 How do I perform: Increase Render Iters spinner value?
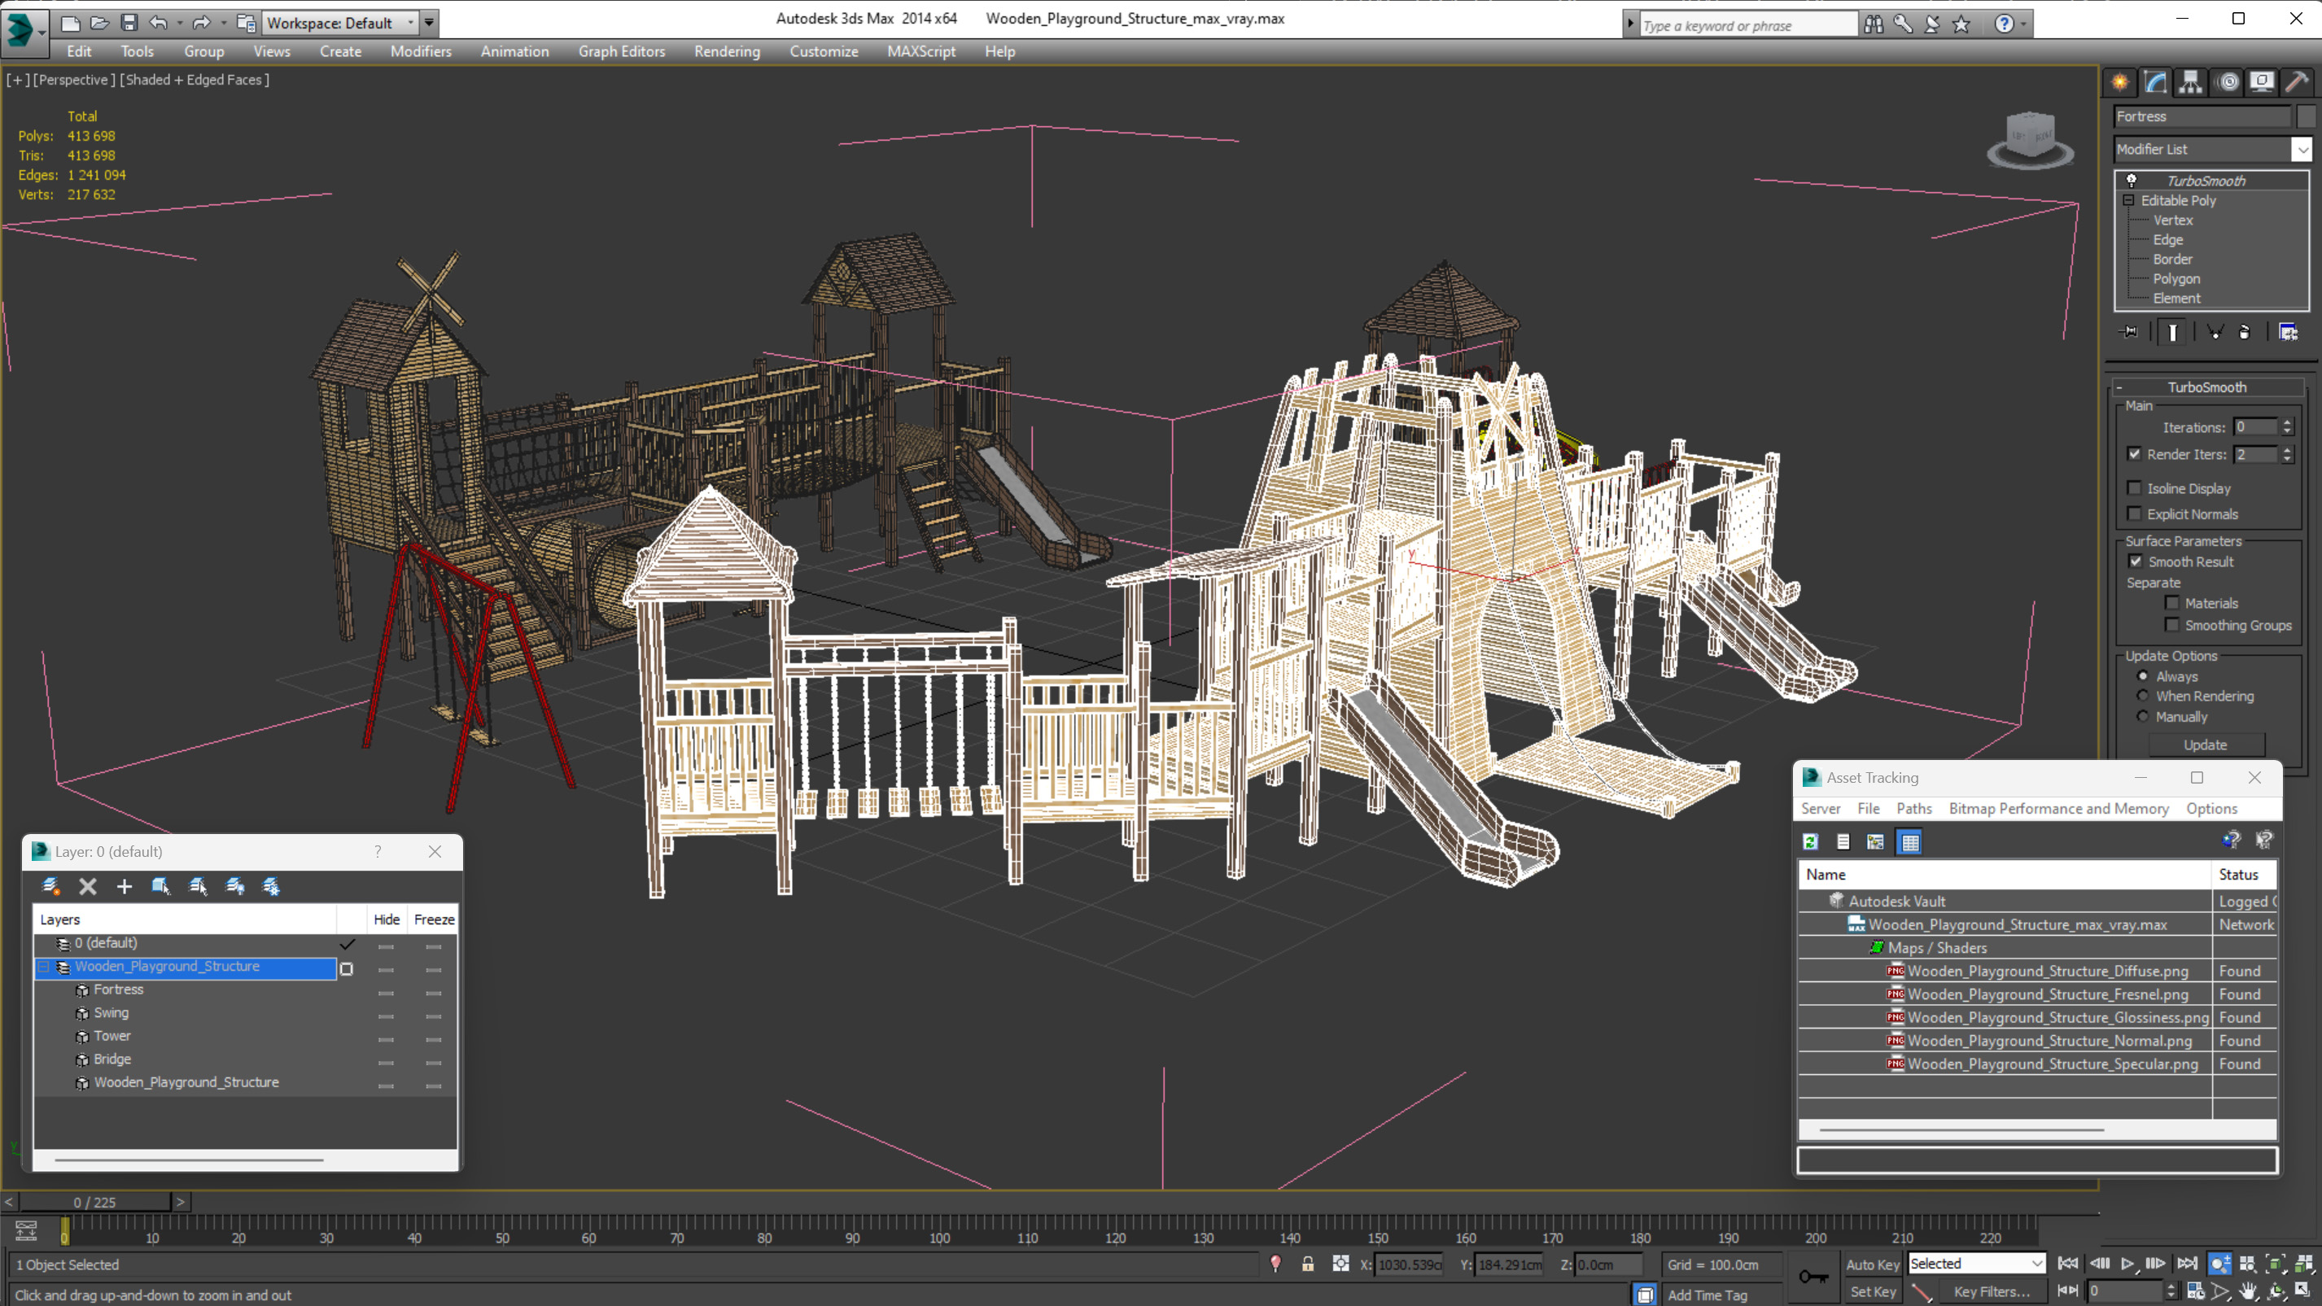click(x=2287, y=450)
